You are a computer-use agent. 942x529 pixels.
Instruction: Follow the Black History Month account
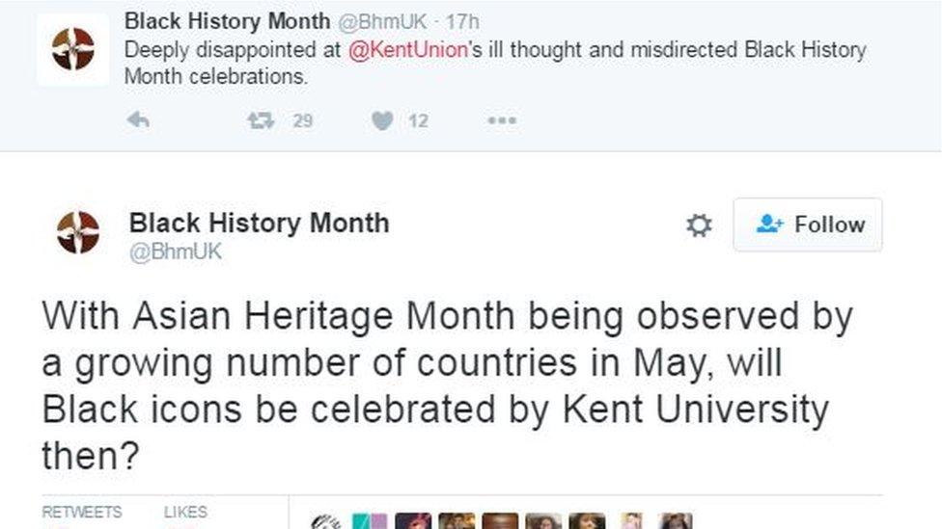(808, 225)
